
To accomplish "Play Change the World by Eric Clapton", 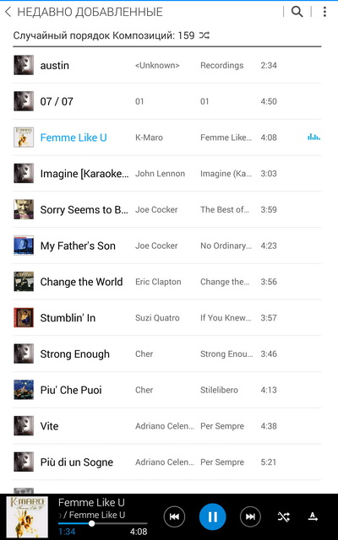I will coord(167,282).
